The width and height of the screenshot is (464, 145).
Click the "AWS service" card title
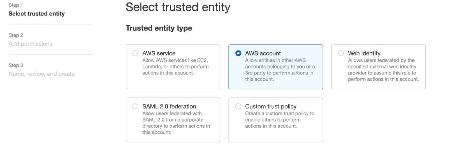pos(159,53)
